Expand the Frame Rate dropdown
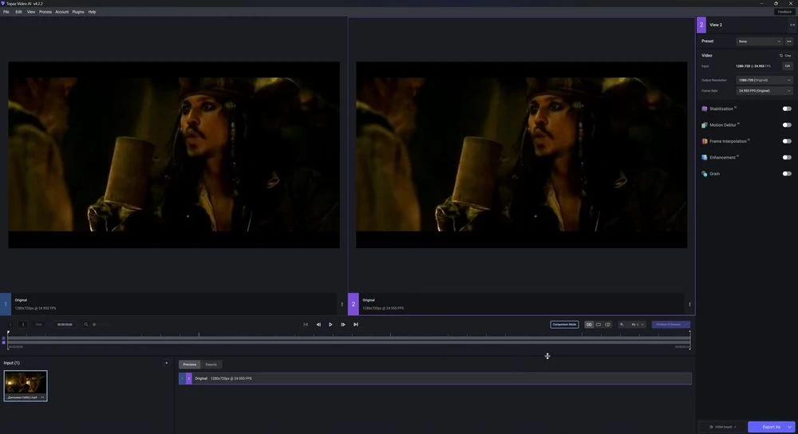 tap(764, 91)
